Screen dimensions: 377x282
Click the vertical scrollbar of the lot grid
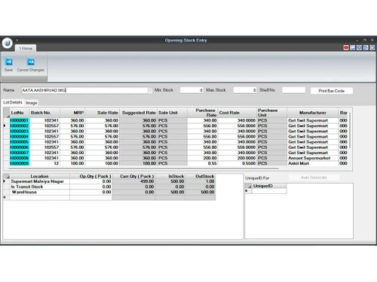350,130
